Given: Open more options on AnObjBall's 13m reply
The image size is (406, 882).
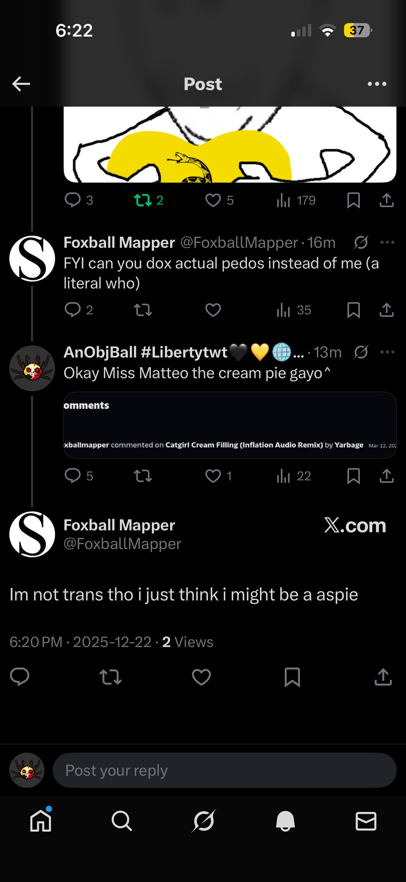Looking at the screenshot, I should [387, 352].
